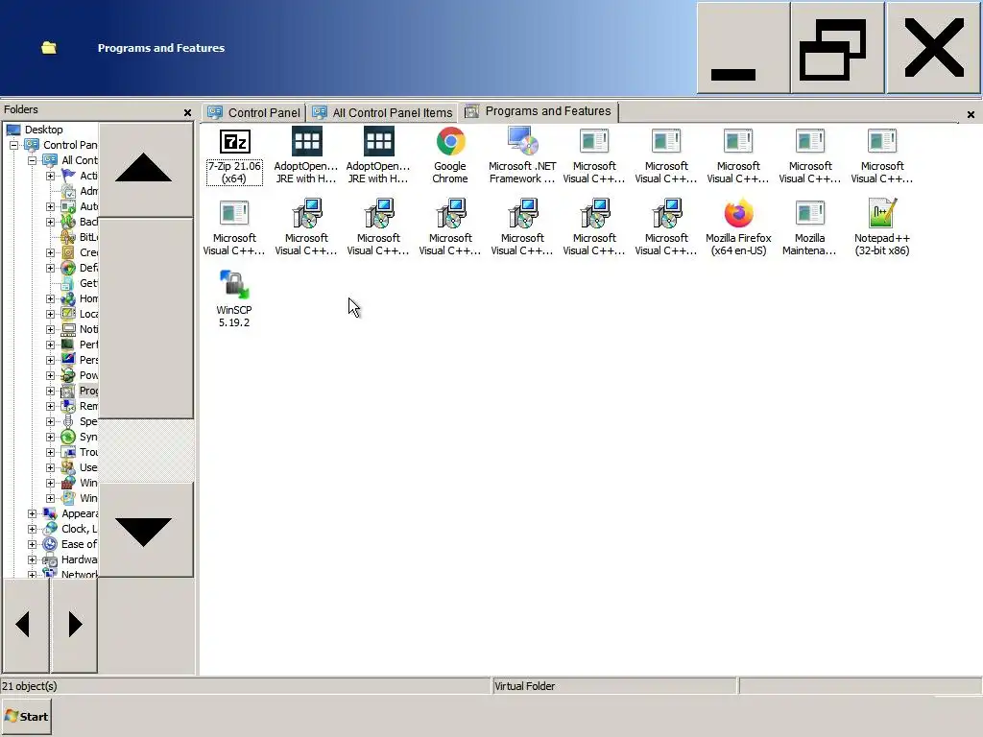Image resolution: width=983 pixels, height=737 pixels.
Task: Click the 'Virtual Folder' status bar text
Action: (525, 686)
